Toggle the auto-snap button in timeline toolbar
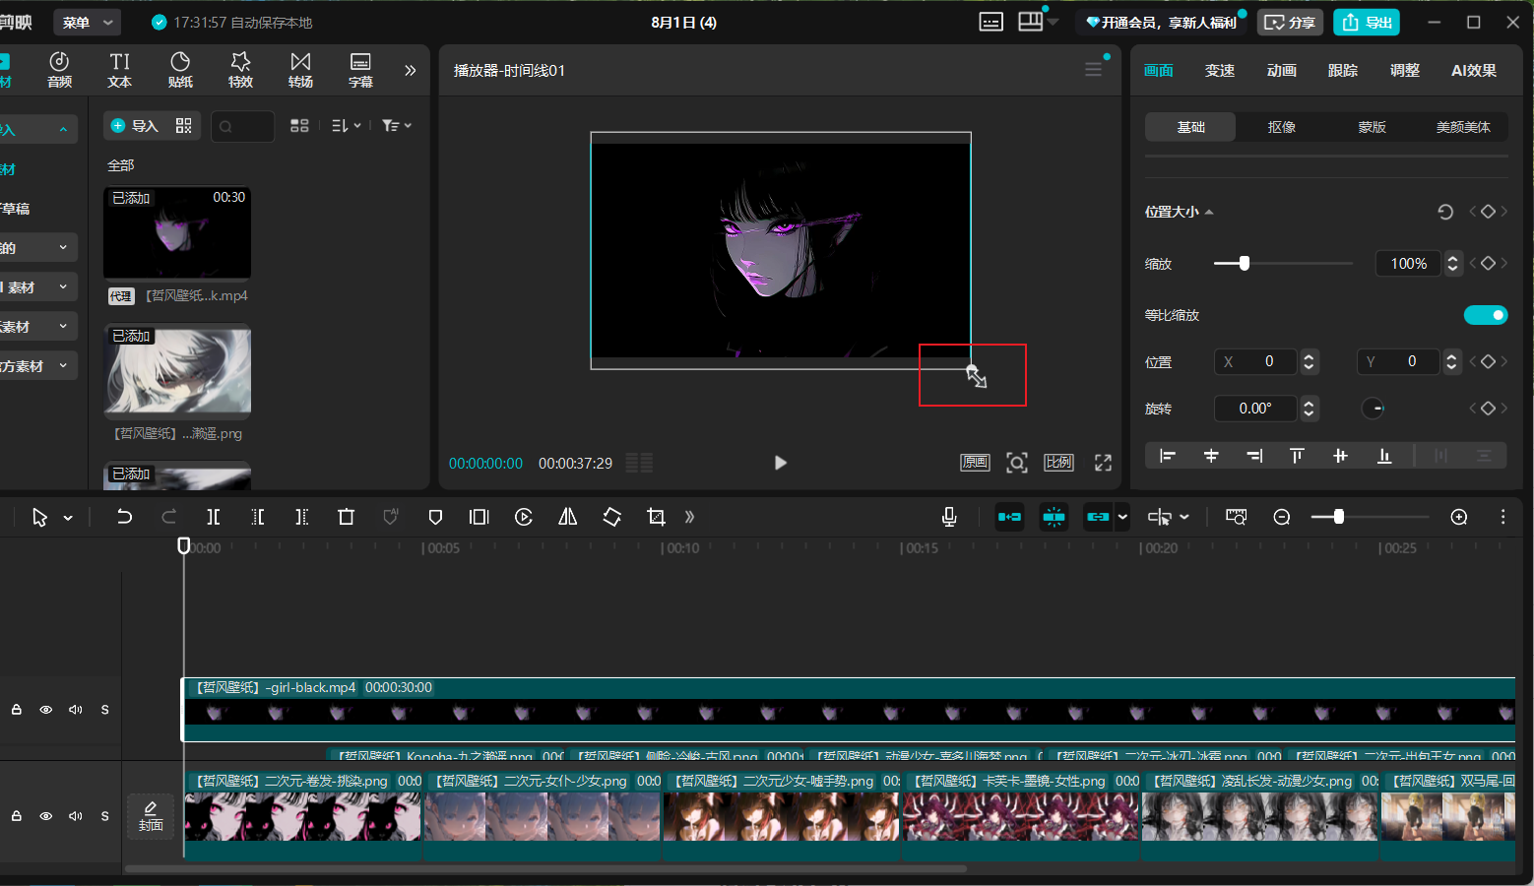Image resolution: width=1534 pixels, height=886 pixels. pos(1054,517)
